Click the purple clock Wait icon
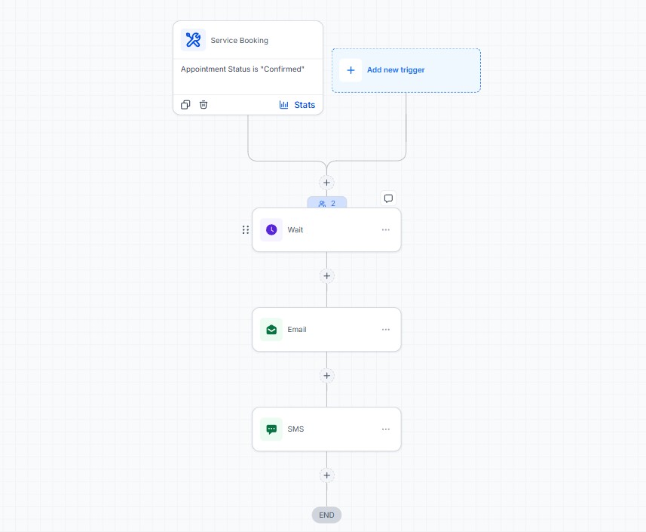This screenshot has height=532, width=646. pyautogui.click(x=271, y=229)
